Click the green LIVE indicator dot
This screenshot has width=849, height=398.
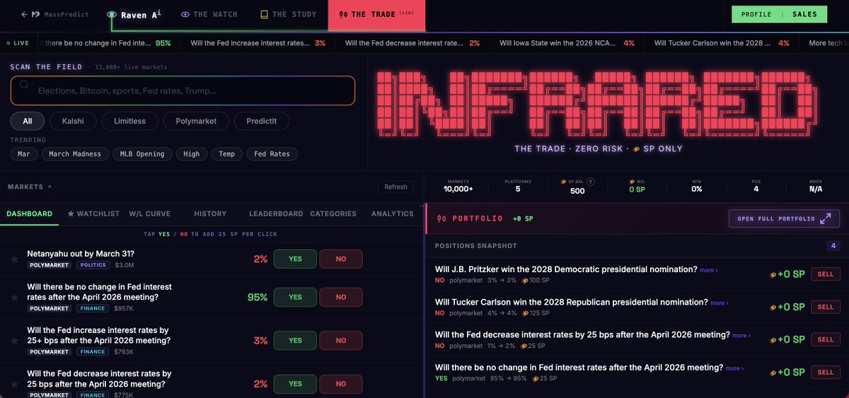(8, 43)
